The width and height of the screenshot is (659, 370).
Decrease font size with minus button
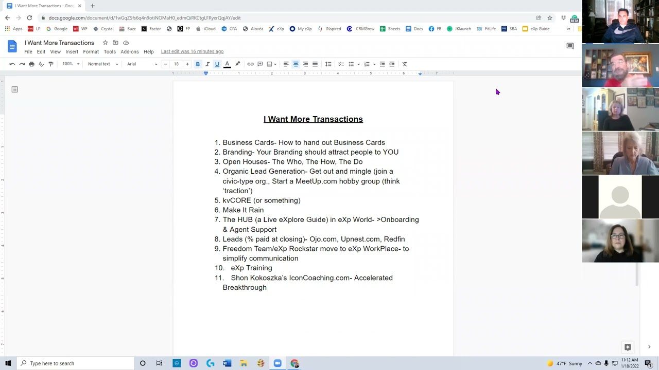pos(165,64)
